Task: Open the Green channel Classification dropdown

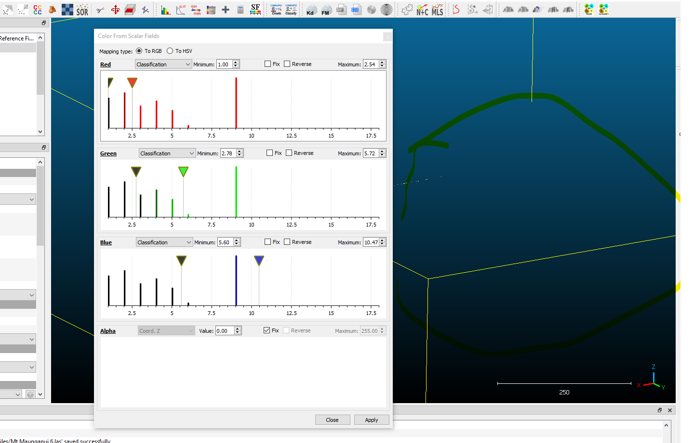Action: pos(167,153)
